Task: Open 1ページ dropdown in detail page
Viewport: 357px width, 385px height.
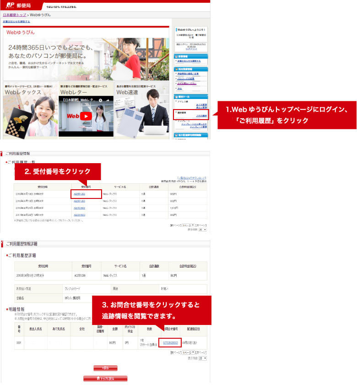Action: pyautogui.click(x=189, y=352)
